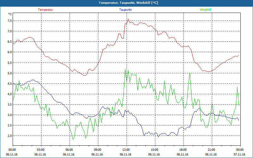Click the 18:00 time axis label
This screenshot has height=158, width=253.
coord(183,150)
